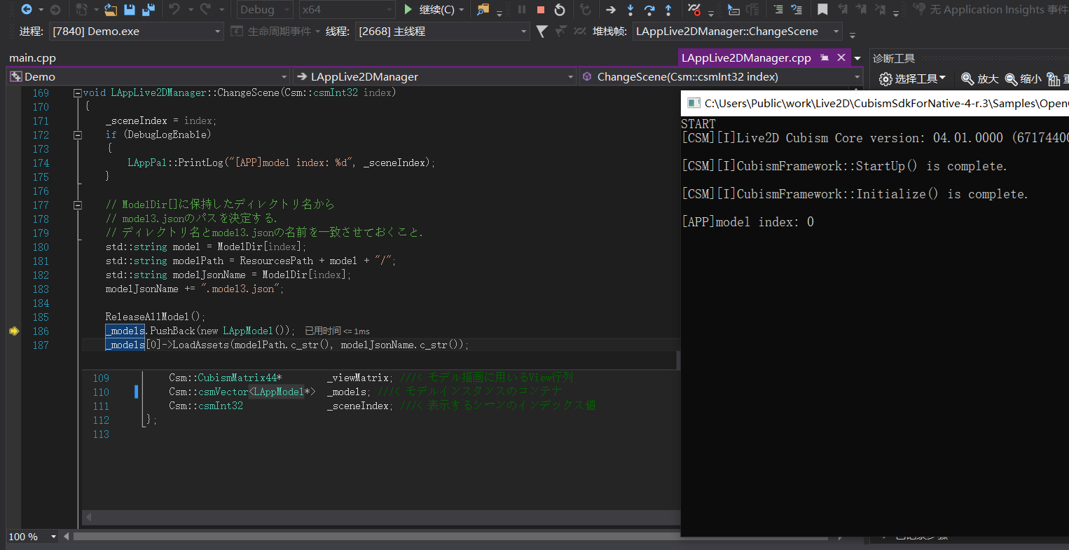Step Over the current line
The width and height of the screenshot is (1069, 550).
[649, 10]
